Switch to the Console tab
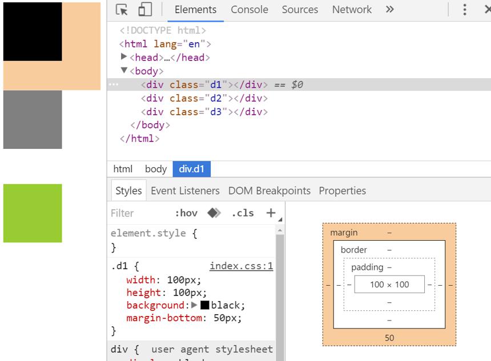The height and width of the screenshot is (361, 491). (x=249, y=10)
